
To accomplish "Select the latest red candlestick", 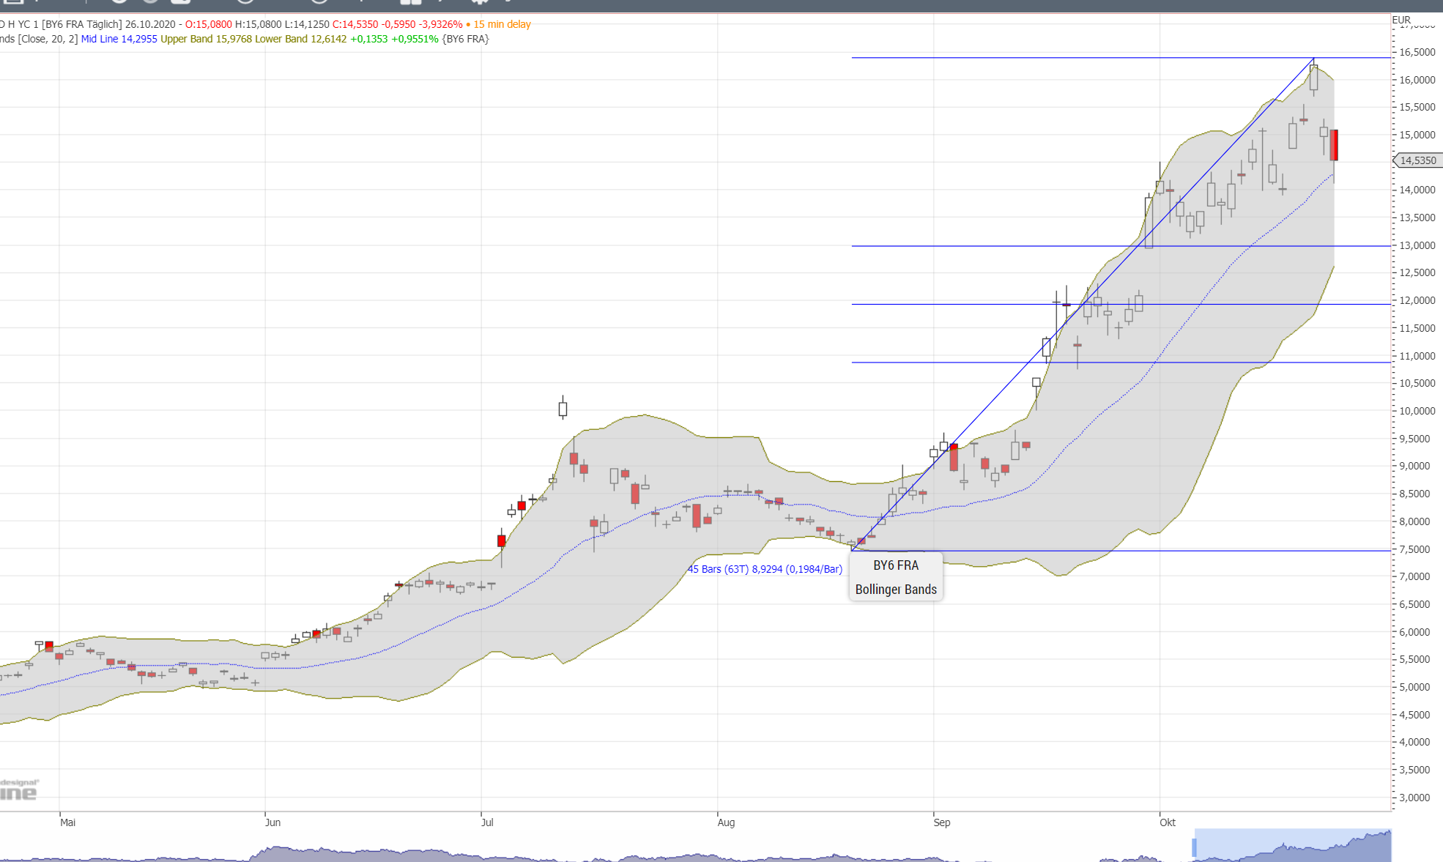I will click(1334, 145).
